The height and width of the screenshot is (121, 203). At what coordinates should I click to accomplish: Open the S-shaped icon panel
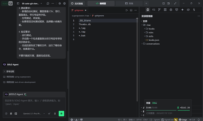point(194,10)
